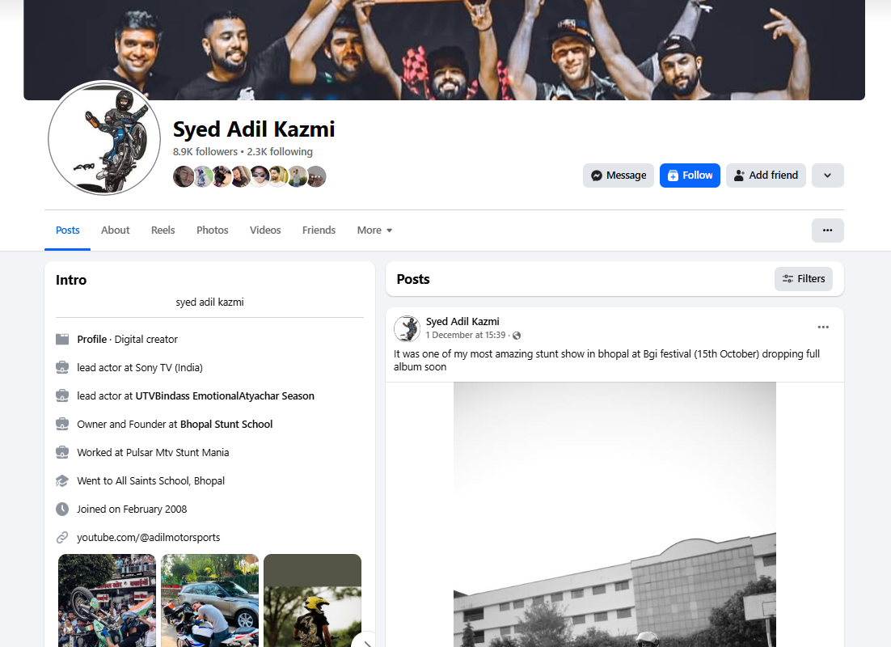Image resolution: width=891 pixels, height=647 pixels.
Task: Open the Friends tab
Action: click(319, 230)
